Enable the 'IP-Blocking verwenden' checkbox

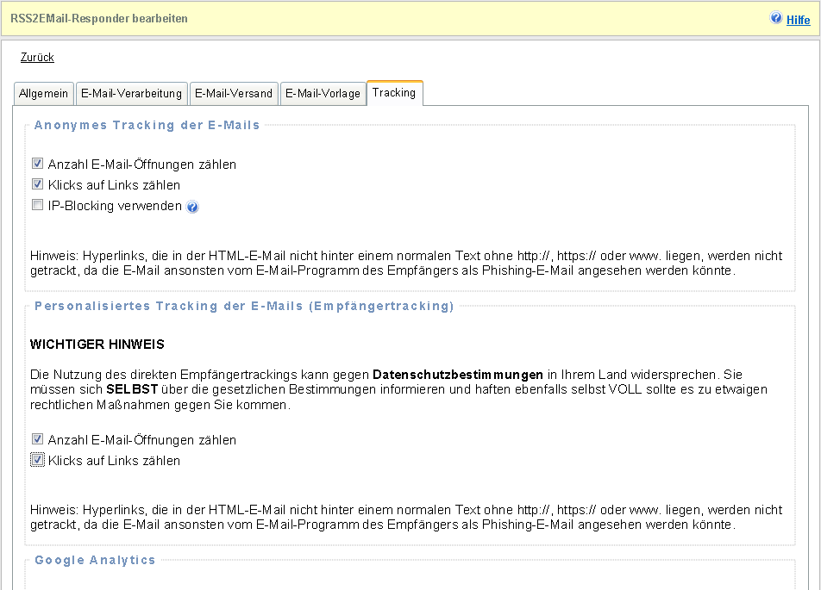coord(37,205)
